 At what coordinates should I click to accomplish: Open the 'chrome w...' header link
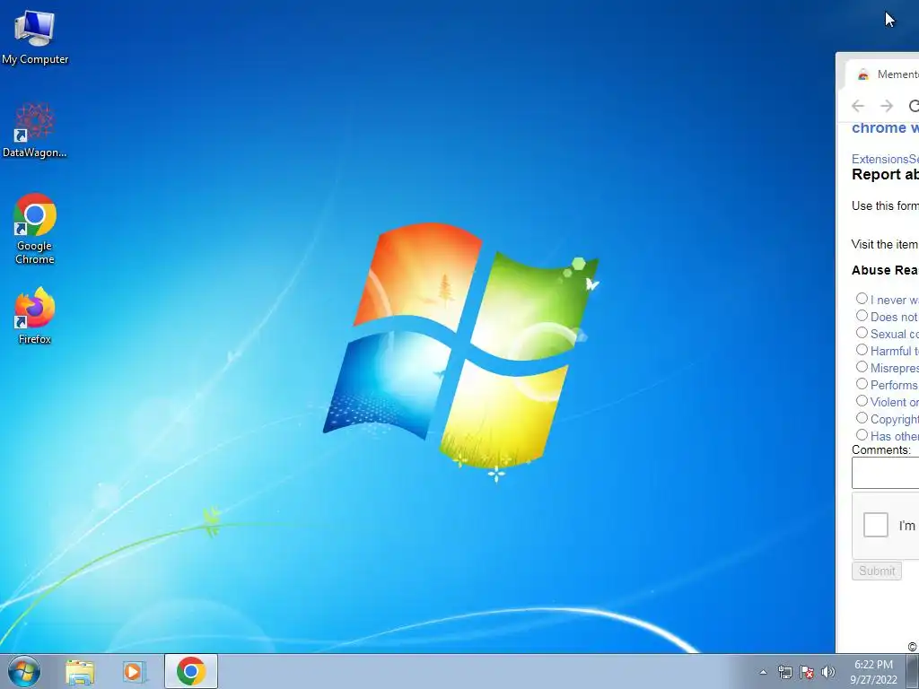pos(885,127)
